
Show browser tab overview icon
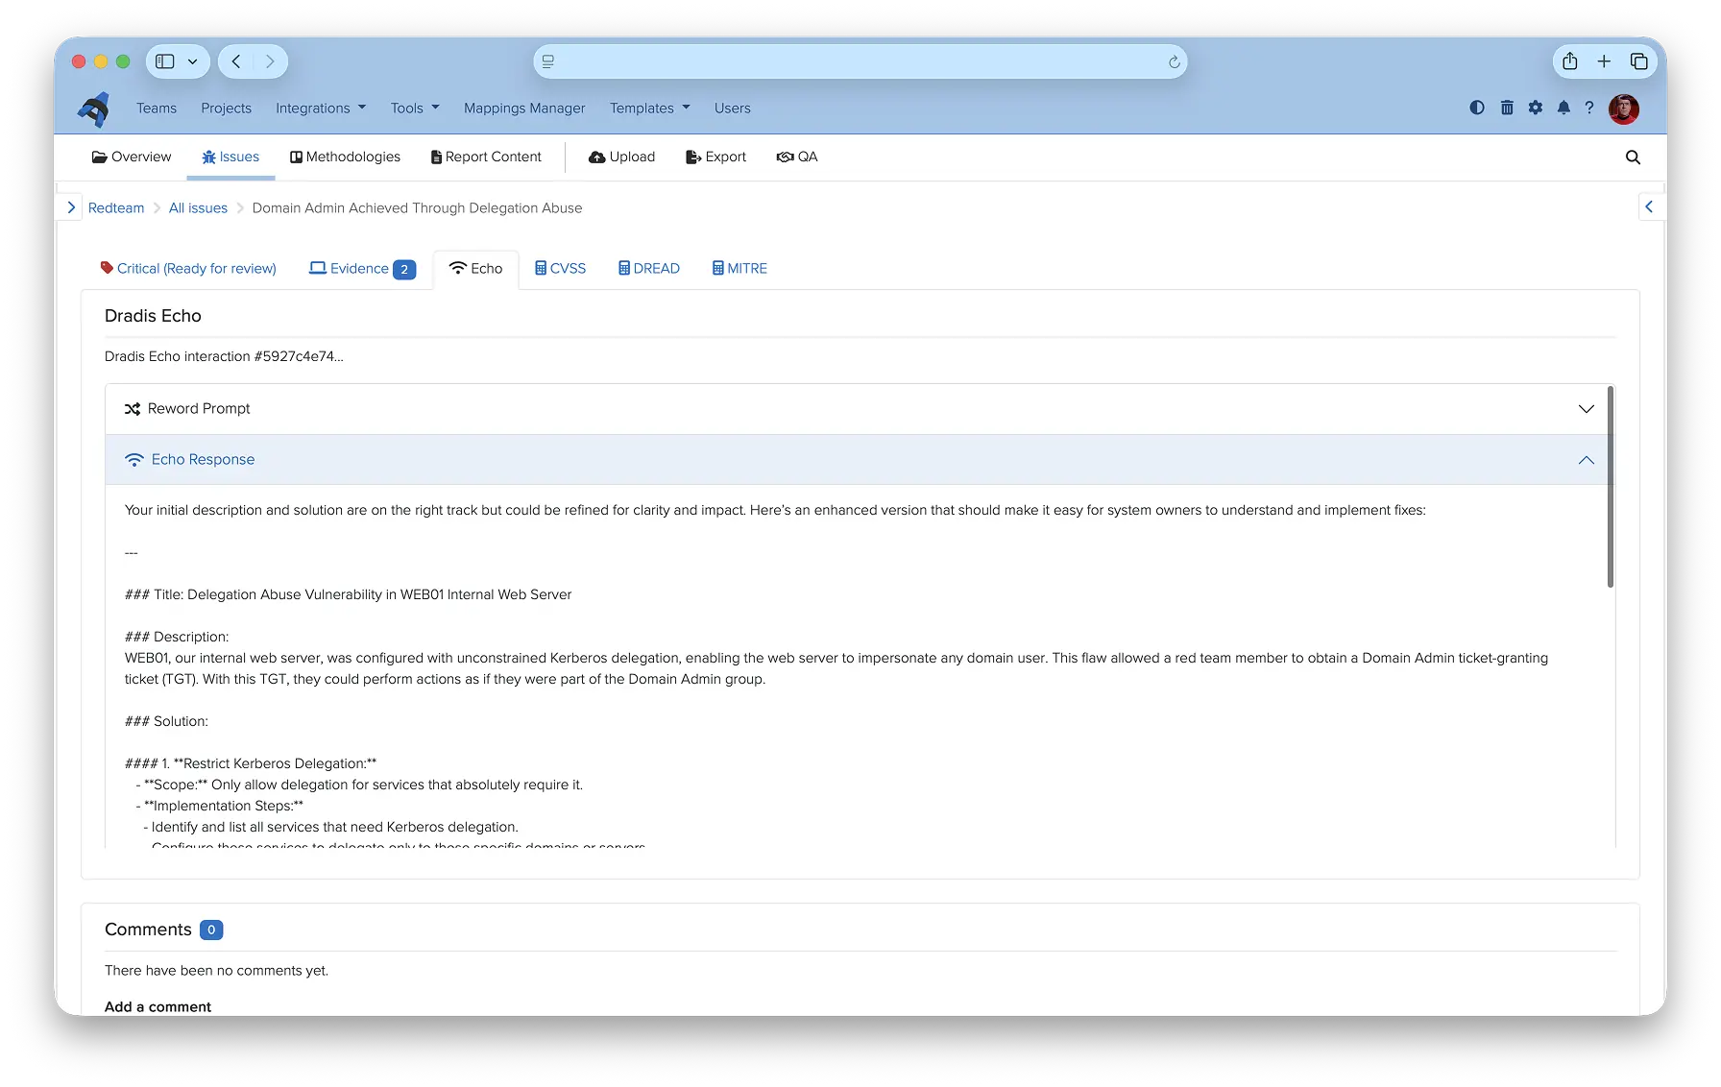(1638, 61)
